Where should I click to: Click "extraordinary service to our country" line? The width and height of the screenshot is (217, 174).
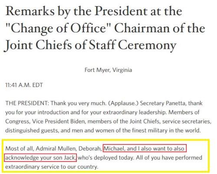coord(52,167)
